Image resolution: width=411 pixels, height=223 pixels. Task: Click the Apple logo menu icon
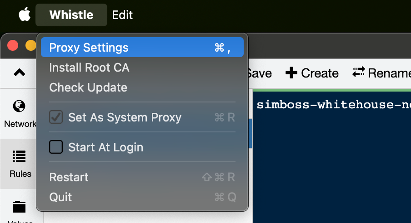[x=25, y=15]
